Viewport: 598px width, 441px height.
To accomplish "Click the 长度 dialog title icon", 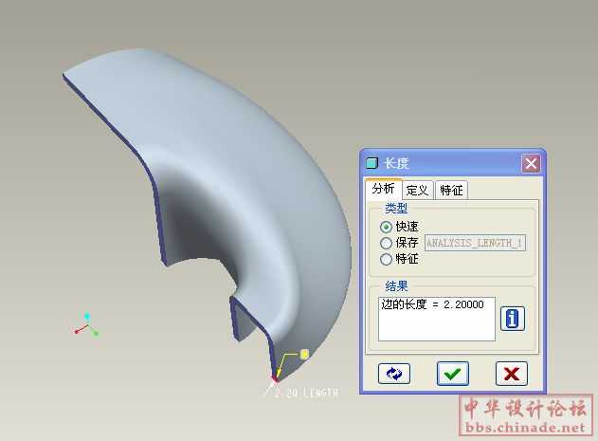I will tap(371, 163).
